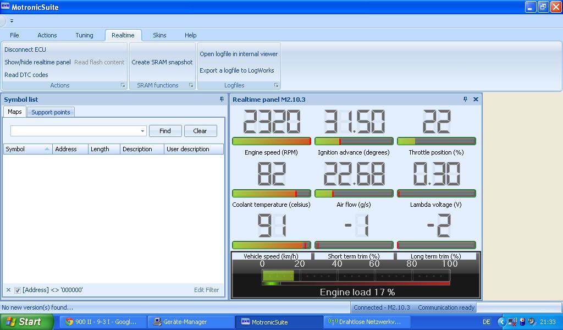Viewport: 563px width, 330px height.
Task: Click the Clear button
Action: point(200,131)
